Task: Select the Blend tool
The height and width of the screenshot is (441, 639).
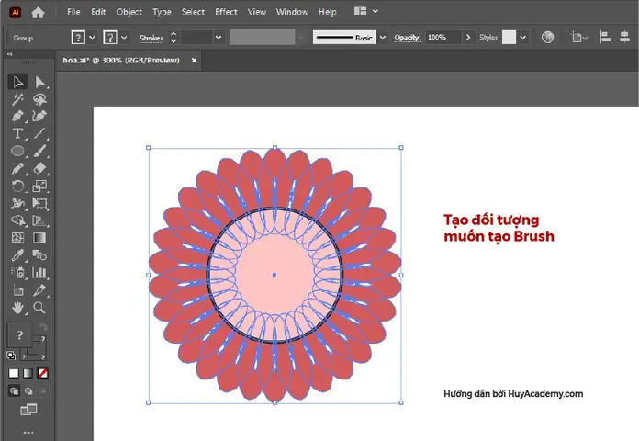Action: 39,255
